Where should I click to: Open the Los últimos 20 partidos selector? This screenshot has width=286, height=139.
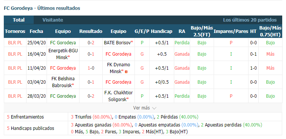click(x=250, y=20)
